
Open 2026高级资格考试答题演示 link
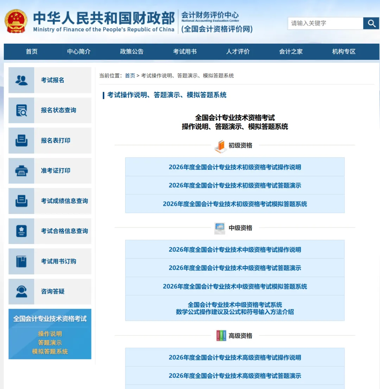(235, 376)
